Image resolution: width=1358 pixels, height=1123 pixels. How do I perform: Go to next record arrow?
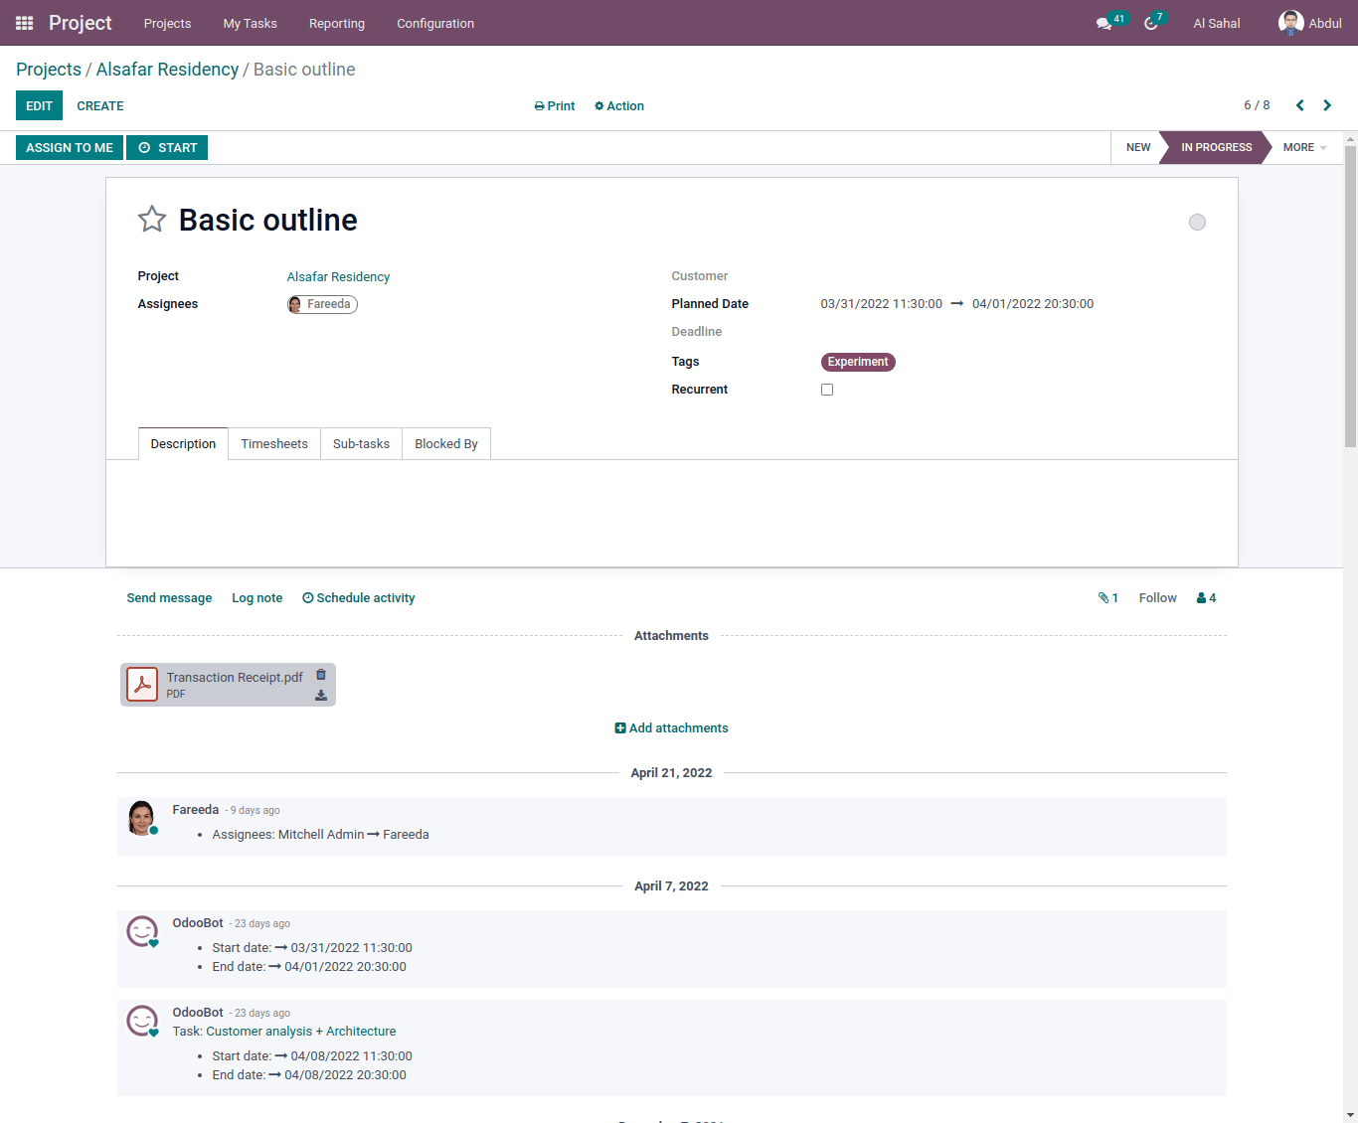click(x=1327, y=105)
